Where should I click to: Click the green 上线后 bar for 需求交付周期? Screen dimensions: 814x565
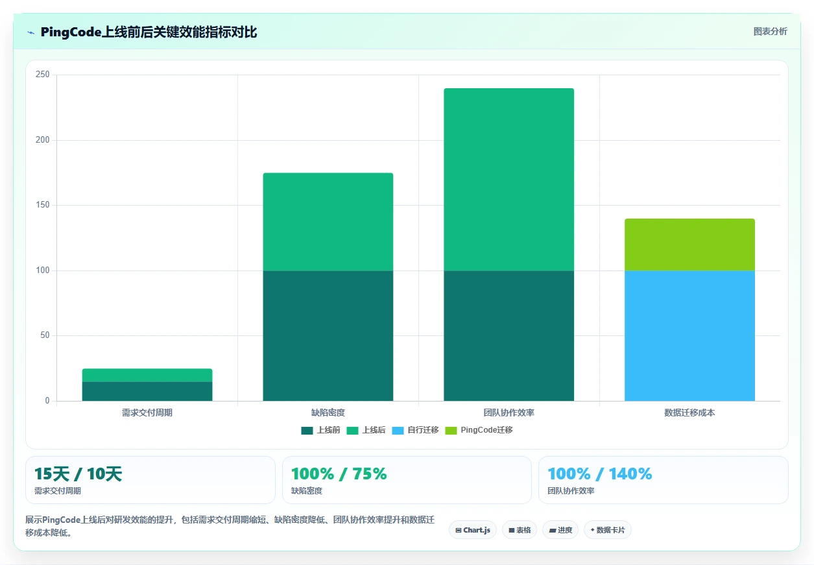(147, 375)
